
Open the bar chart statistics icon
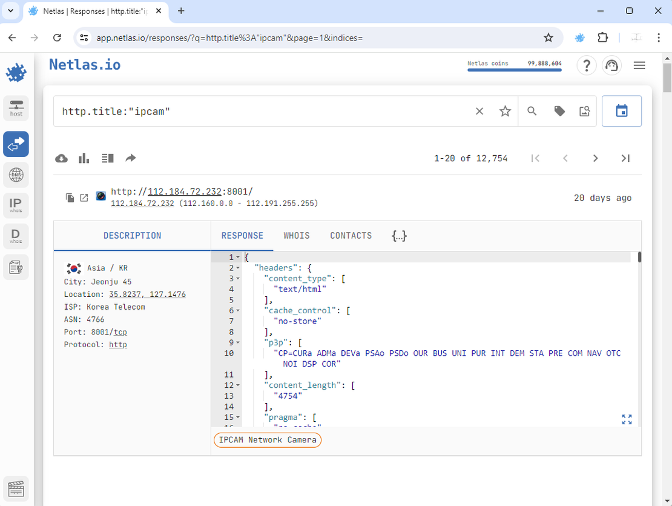point(84,158)
